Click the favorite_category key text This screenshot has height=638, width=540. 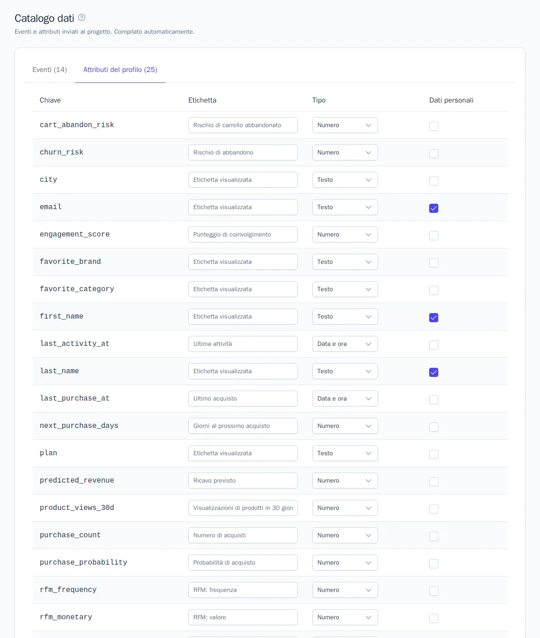click(77, 289)
